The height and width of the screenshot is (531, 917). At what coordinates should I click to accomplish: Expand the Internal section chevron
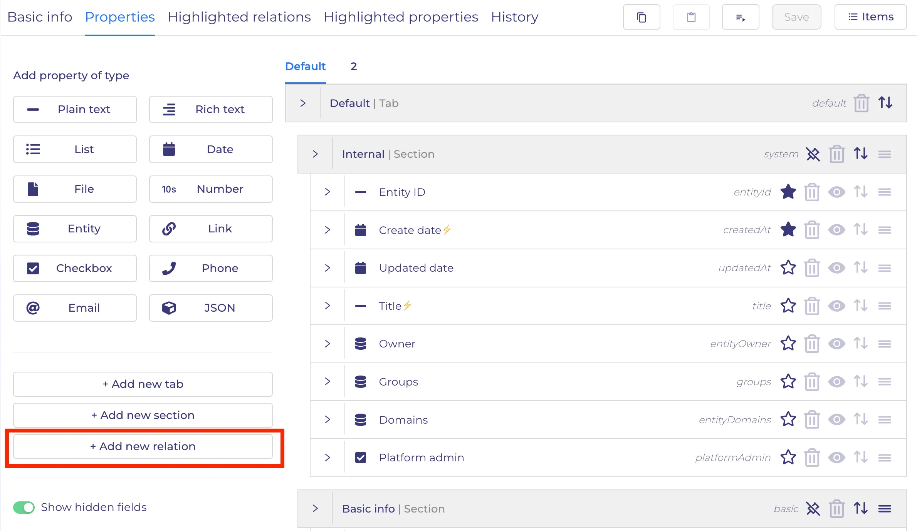pos(315,154)
